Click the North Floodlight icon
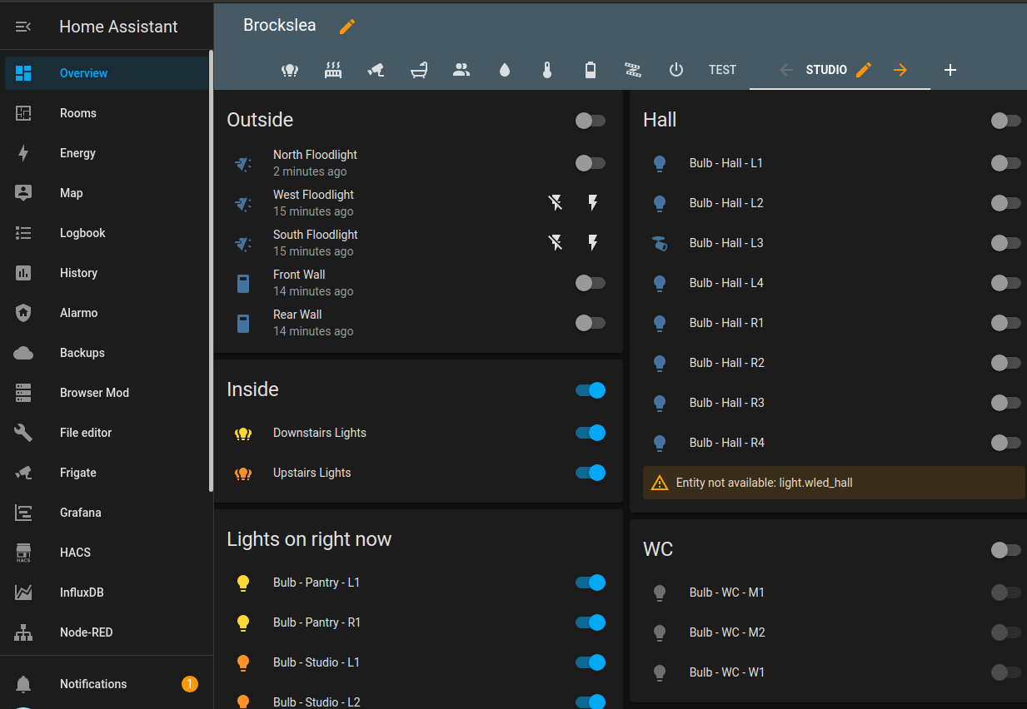The height and width of the screenshot is (709, 1027). pyautogui.click(x=243, y=164)
